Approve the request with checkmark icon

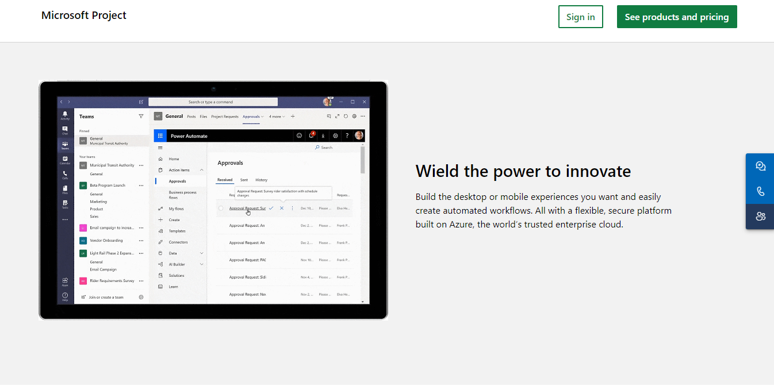click(271, 208)
